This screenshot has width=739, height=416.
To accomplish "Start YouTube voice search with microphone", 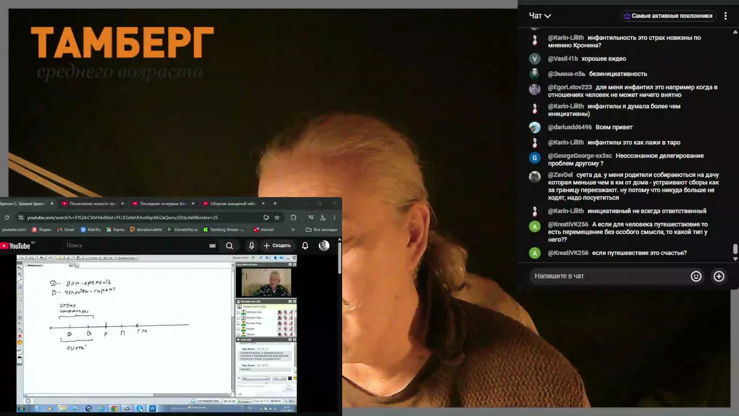I will (251, 246).
